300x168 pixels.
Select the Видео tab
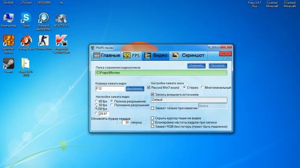click(156, 56)
